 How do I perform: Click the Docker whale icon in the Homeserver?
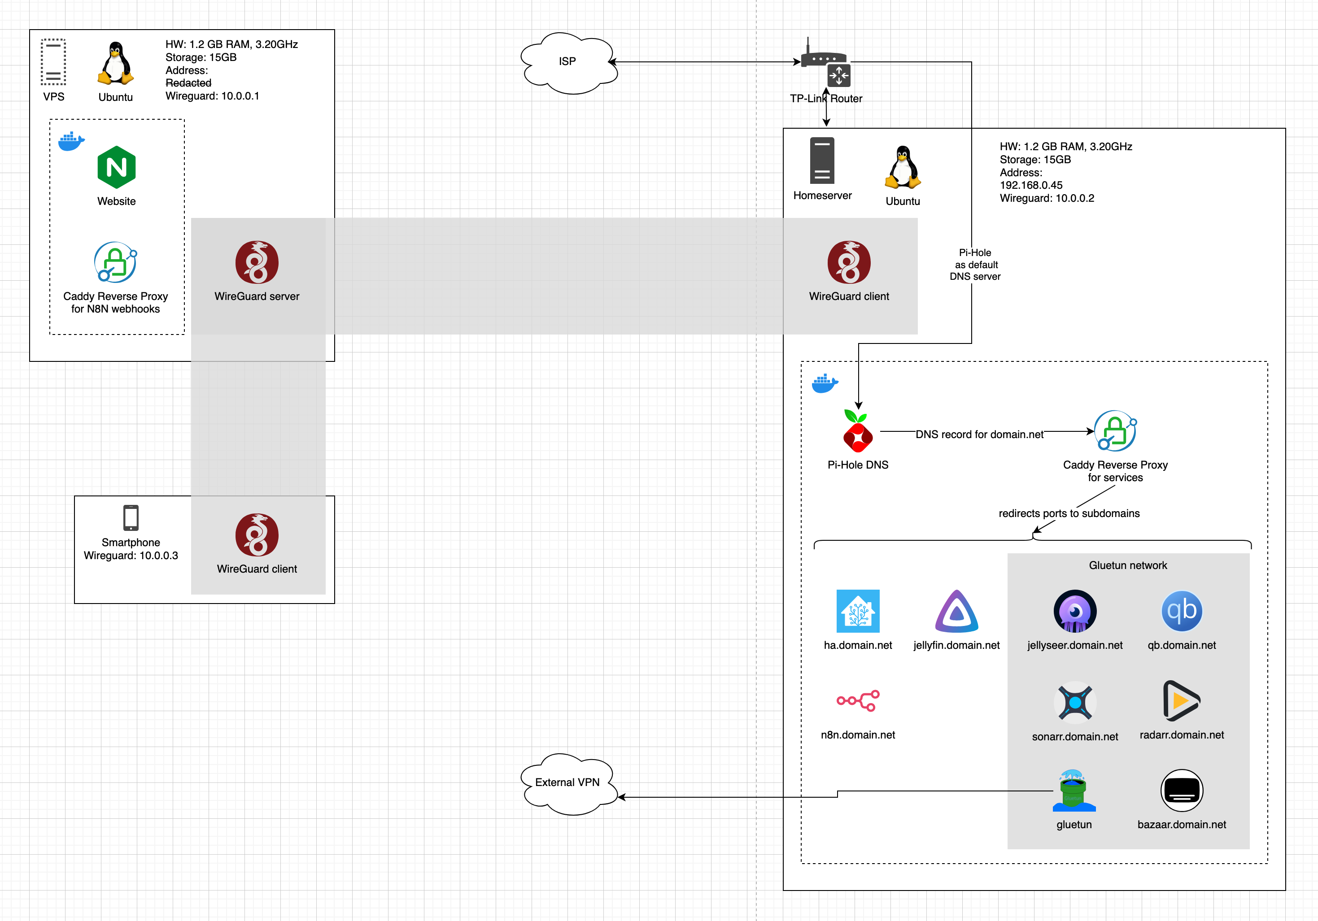825,383
